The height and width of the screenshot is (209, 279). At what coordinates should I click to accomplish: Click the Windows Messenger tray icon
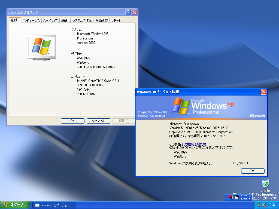click(264, 205)
